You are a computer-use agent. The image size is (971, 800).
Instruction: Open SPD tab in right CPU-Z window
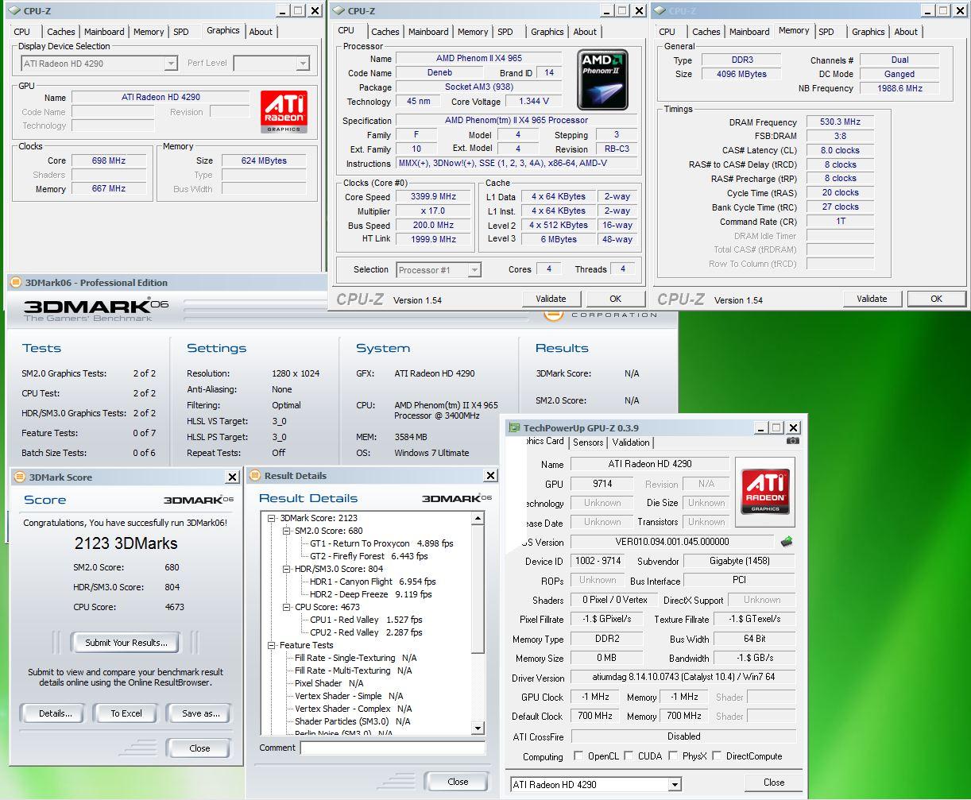[826, 32]
